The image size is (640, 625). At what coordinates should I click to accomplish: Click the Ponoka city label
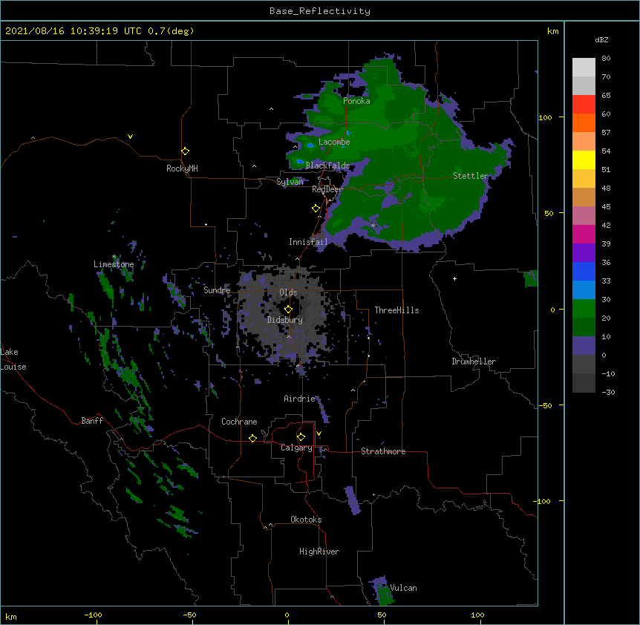[356, 101]
